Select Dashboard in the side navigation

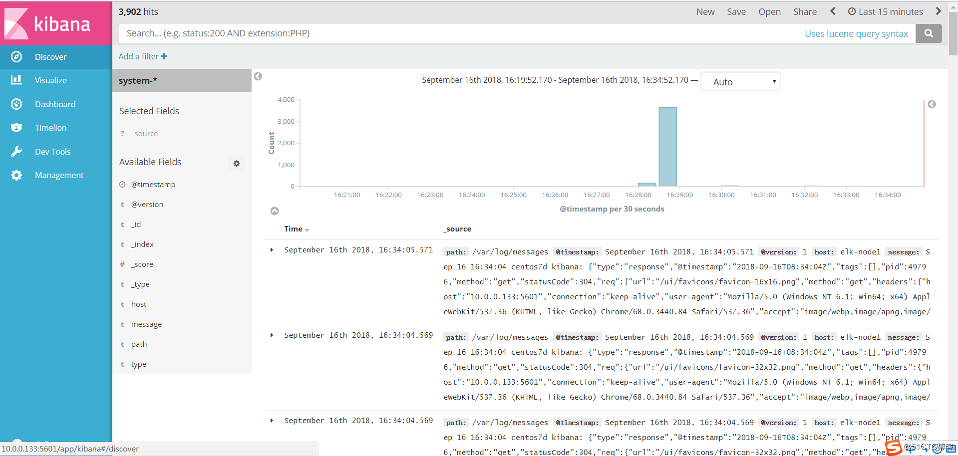click(x=55, y=104)
